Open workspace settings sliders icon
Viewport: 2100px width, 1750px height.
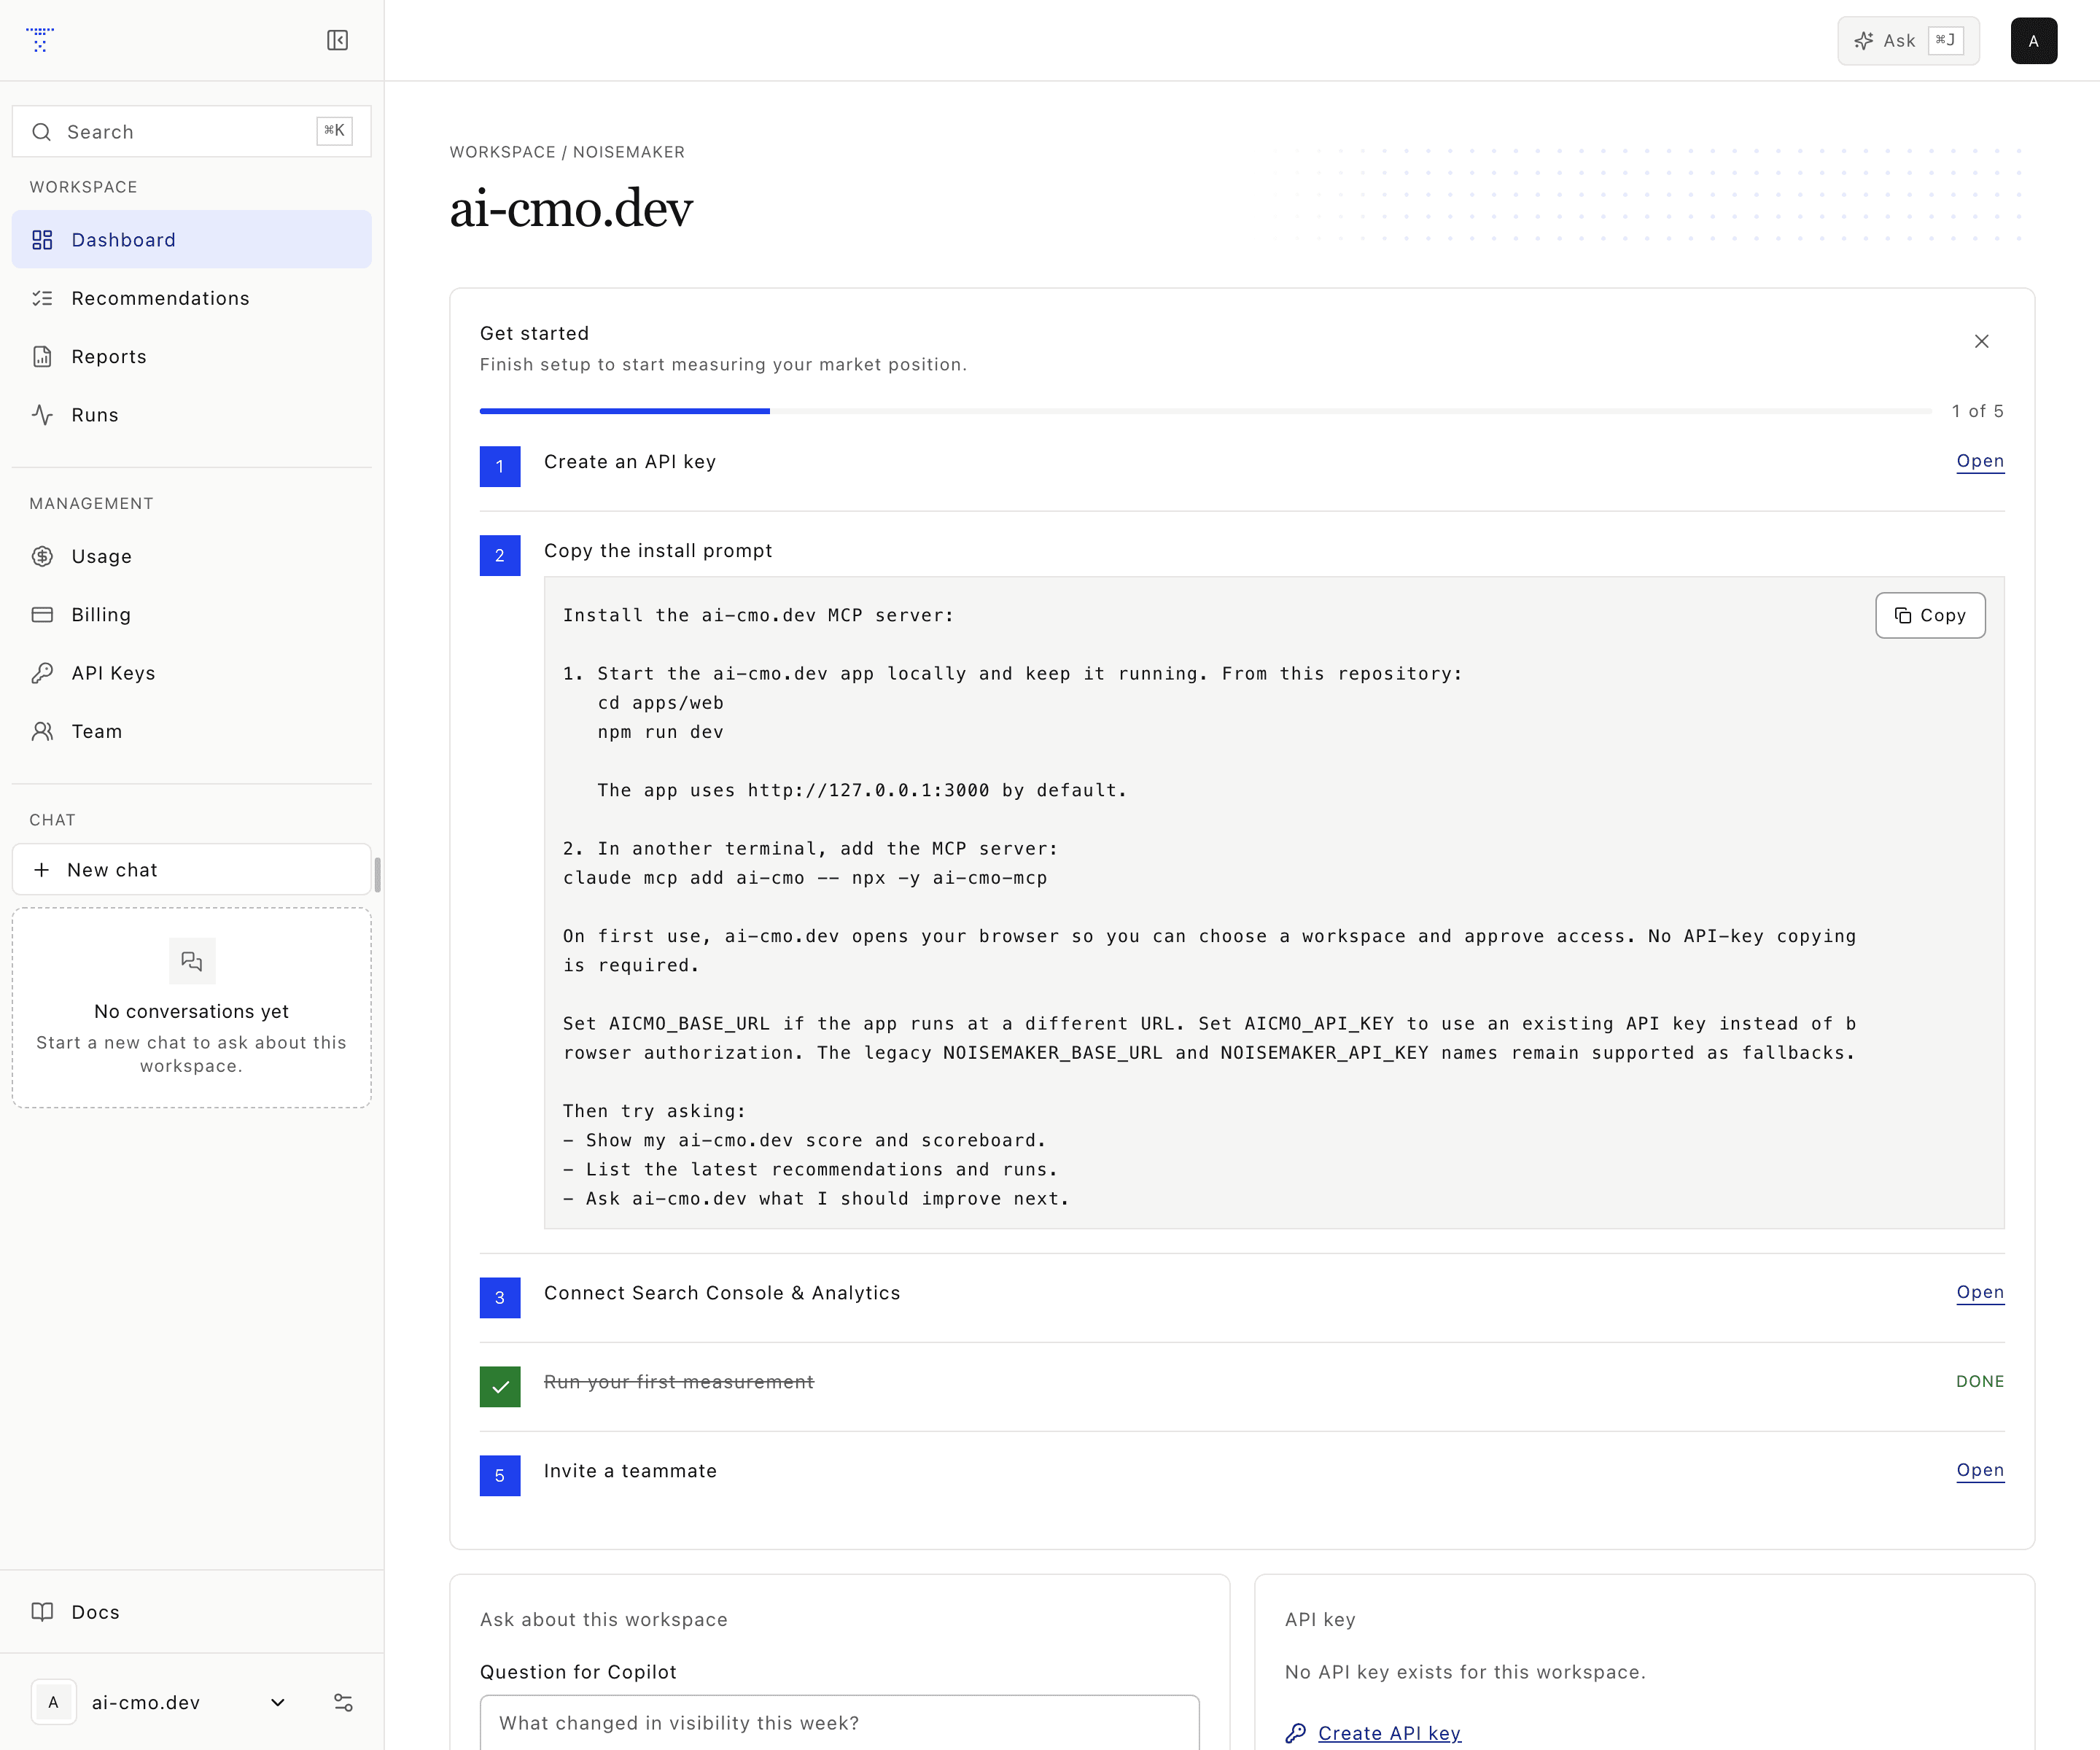point(343,1703)
